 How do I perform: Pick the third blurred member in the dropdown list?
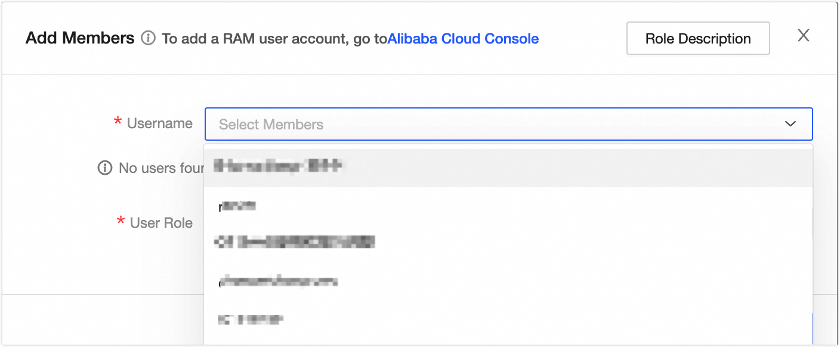tap(295, 242)
